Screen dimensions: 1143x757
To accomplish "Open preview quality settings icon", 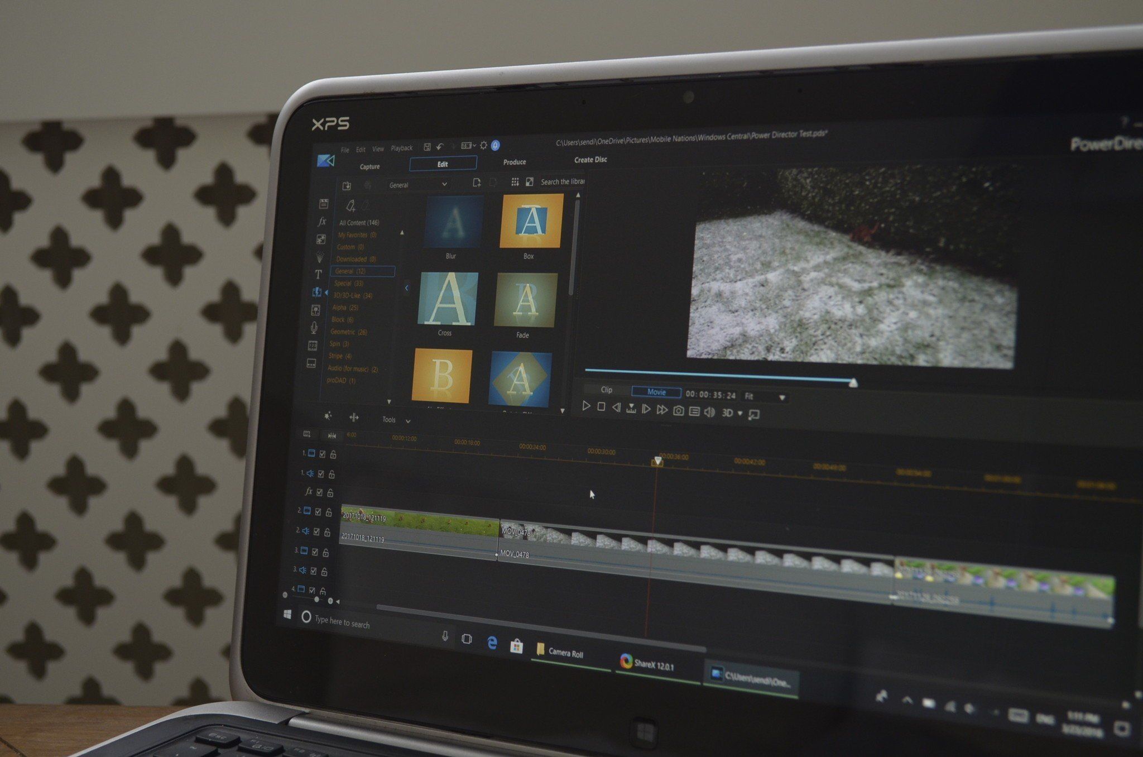I will click(694, 411).
